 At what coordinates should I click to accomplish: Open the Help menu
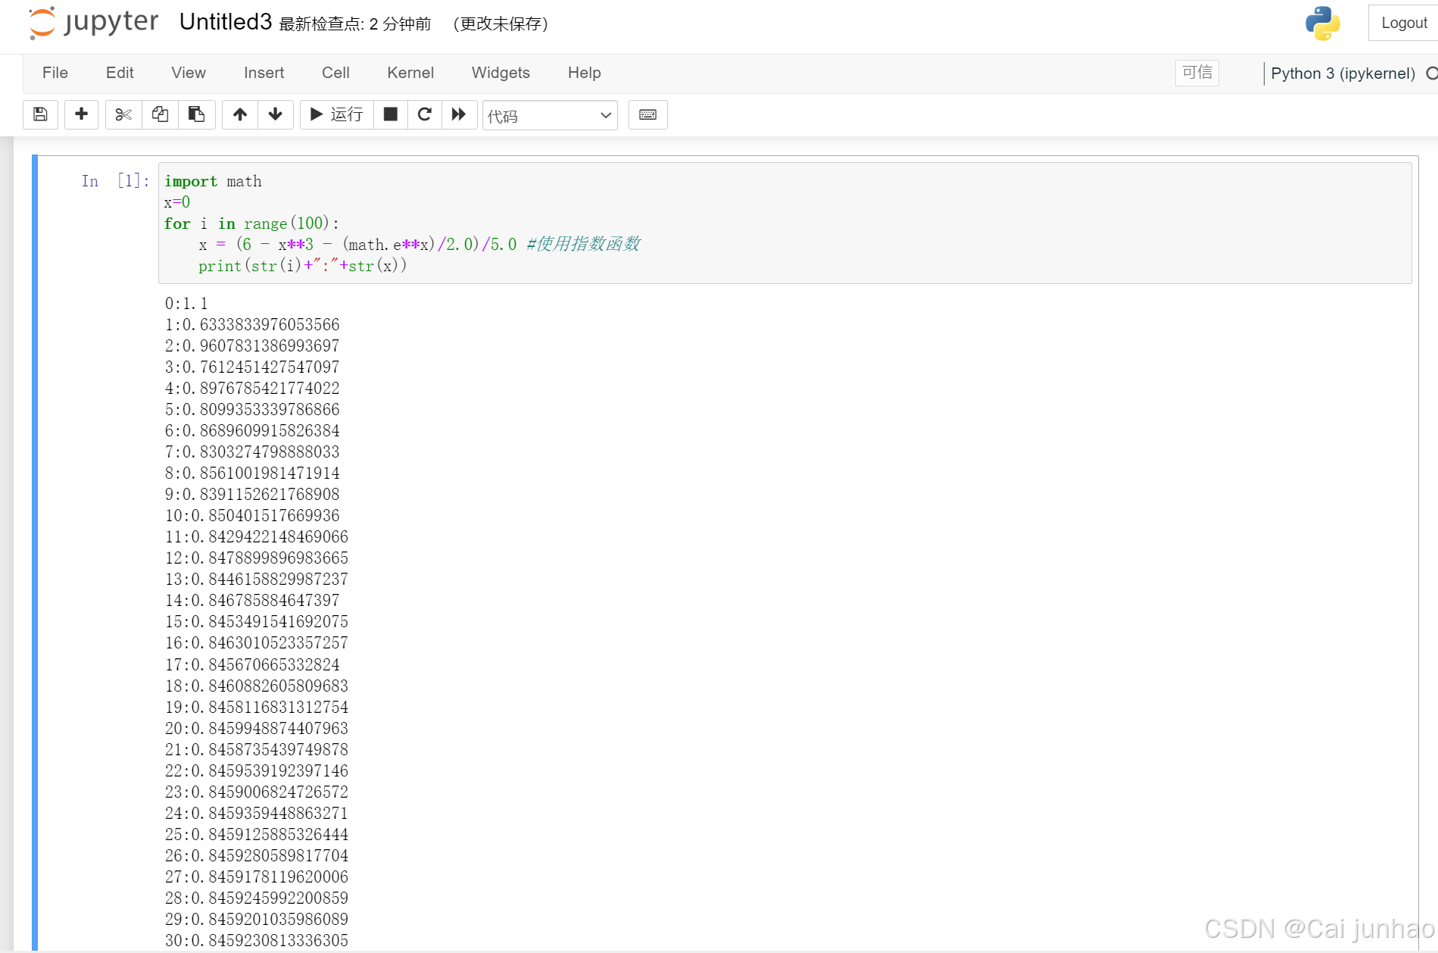(x=585, y=73)
